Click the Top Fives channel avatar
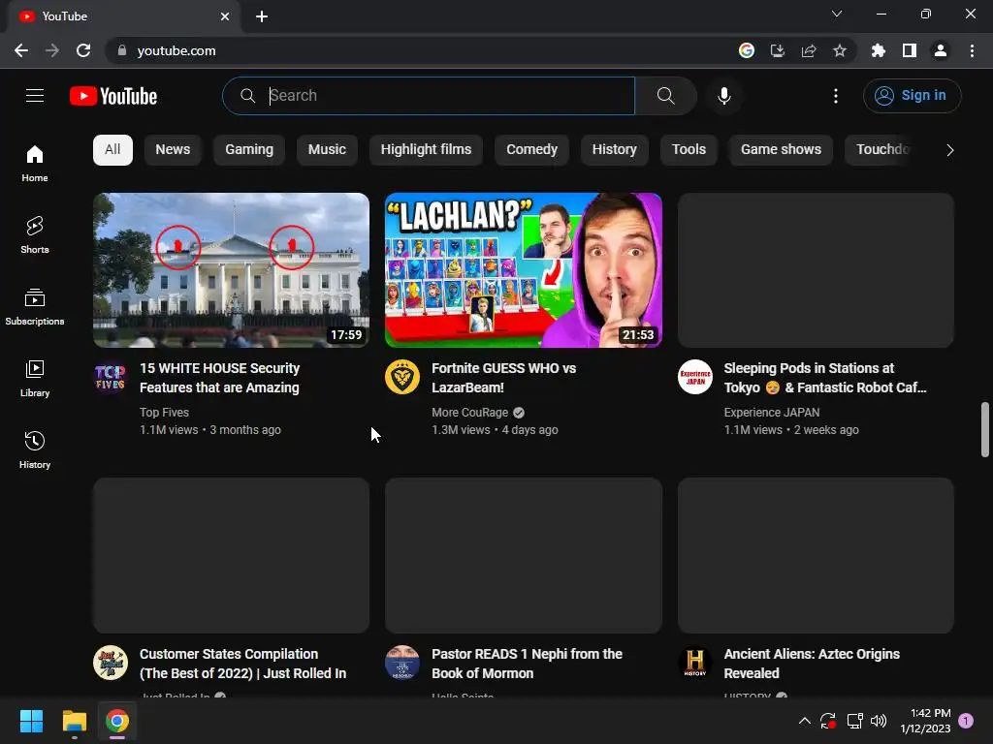 pyautogui.click(x=111, y=377)
